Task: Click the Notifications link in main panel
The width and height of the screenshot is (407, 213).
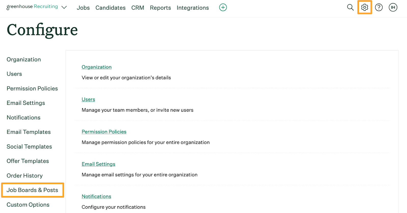Action: point(96,196)
